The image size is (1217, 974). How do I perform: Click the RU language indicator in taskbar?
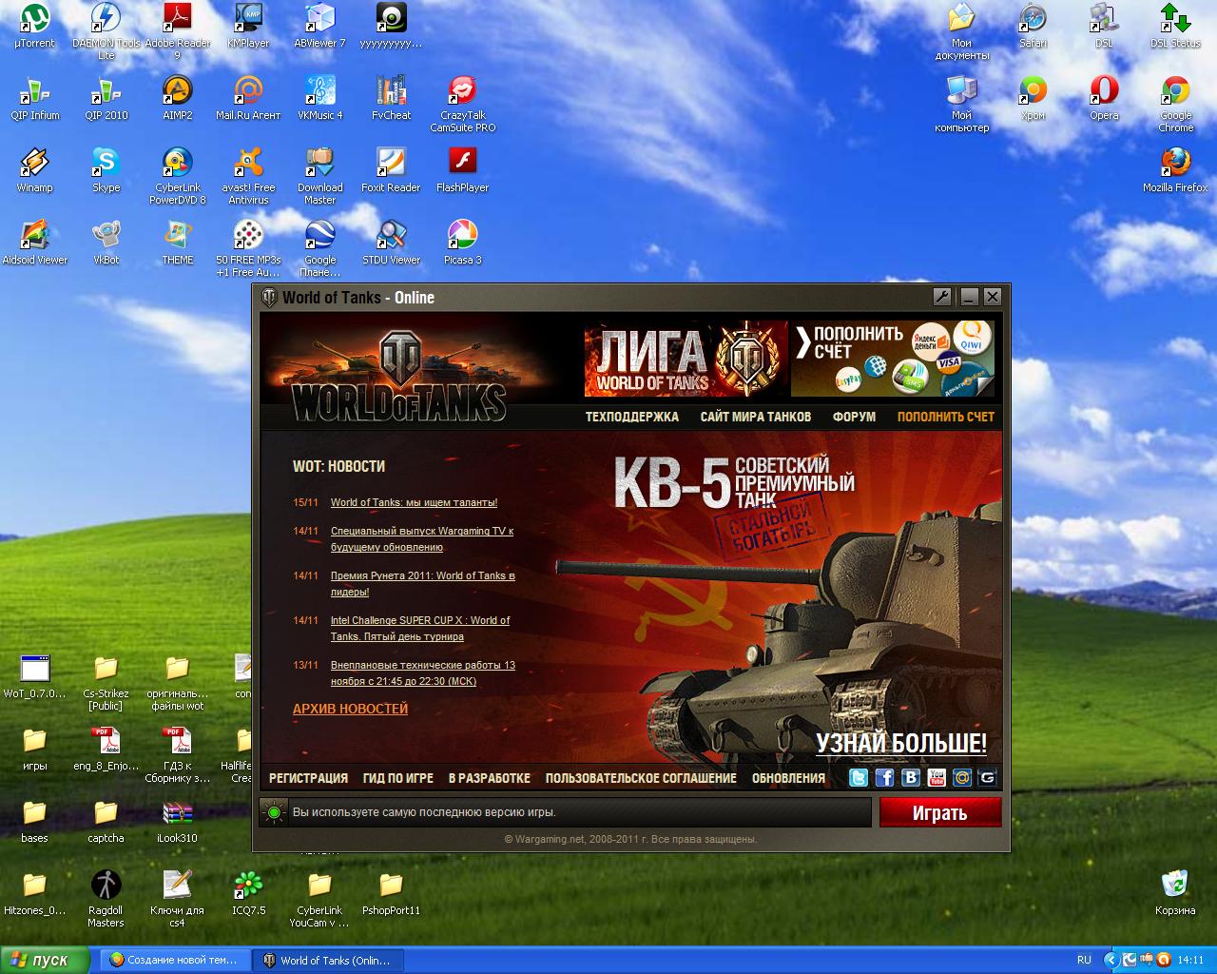1084,960
